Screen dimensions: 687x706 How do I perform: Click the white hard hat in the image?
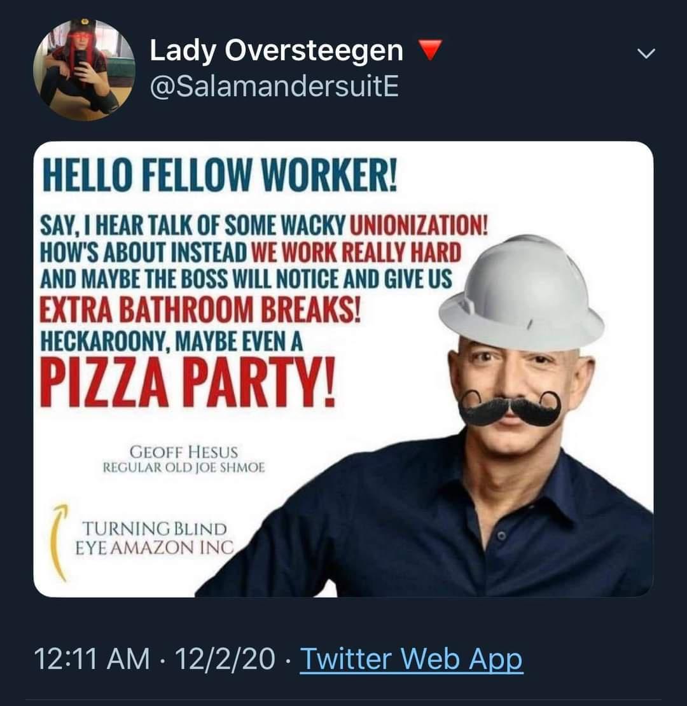coord(522,295)
